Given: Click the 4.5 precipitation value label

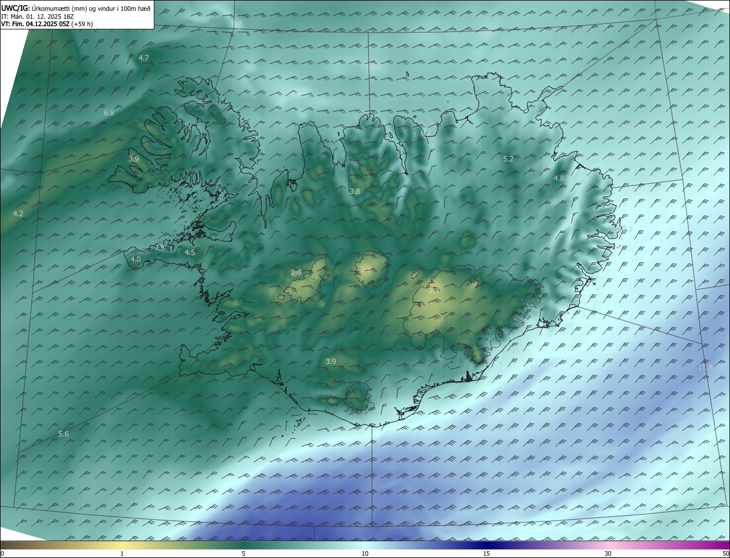Looking at the screenshot, I should point(190,252).
